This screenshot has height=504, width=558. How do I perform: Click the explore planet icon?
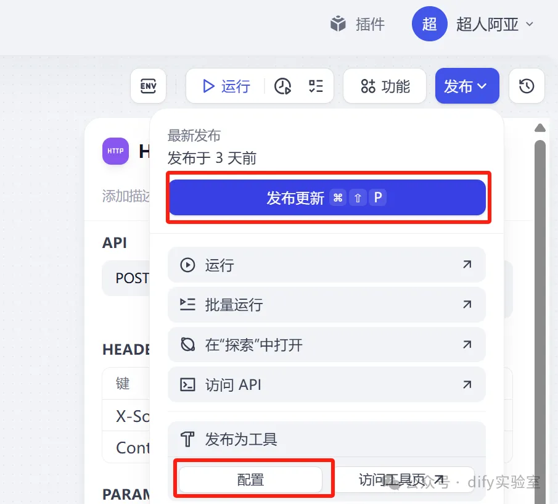pos(187,345)
